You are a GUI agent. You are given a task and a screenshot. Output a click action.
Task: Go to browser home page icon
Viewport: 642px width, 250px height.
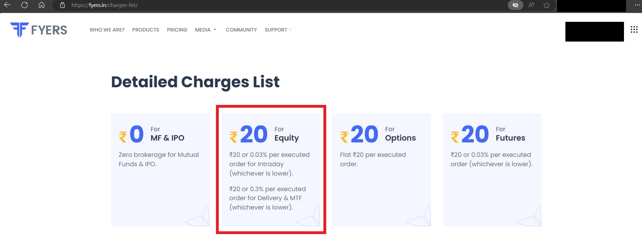[x=42, y=5]
